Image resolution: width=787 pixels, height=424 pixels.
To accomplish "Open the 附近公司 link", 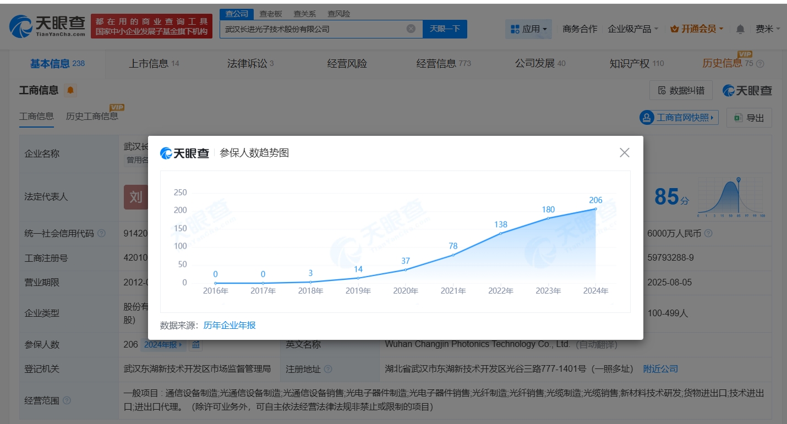I will tap(660, 369).
